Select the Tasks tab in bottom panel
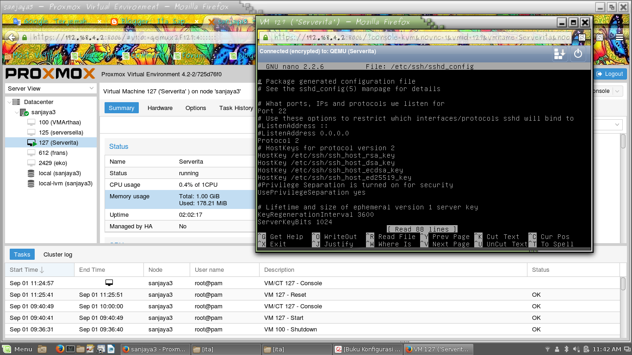632x355 pixels. [x=22, y=254]
